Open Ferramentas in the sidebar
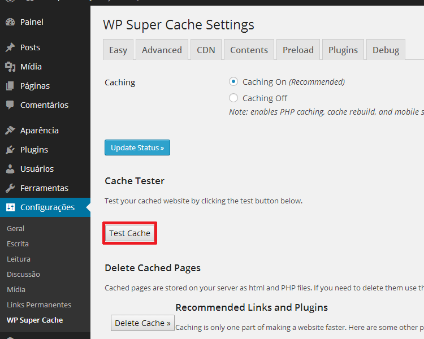This screenshot has height=339, width=424. tap(45, 188)
